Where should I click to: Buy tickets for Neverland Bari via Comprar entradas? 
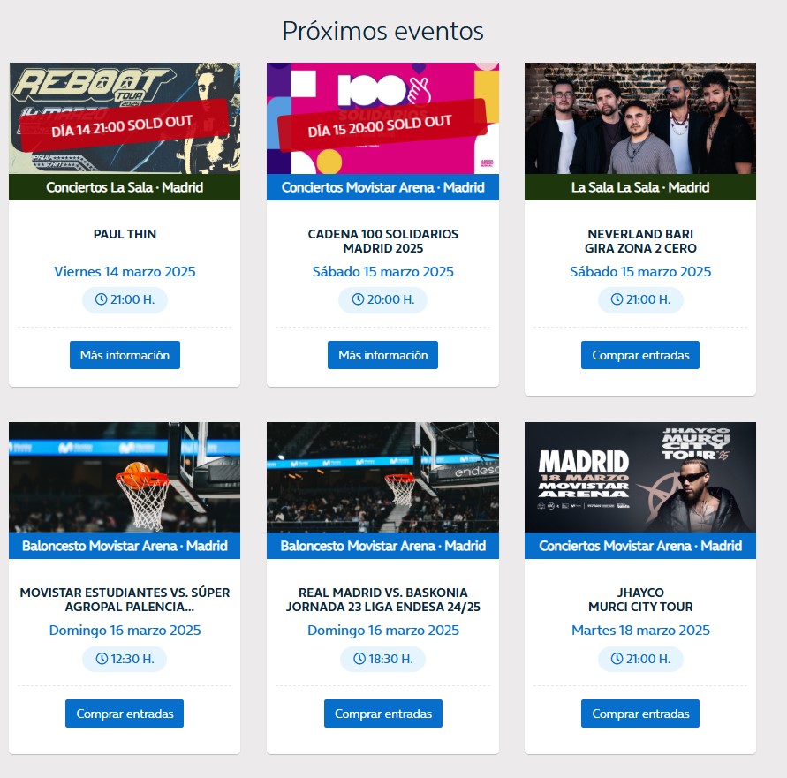point(640,355)
